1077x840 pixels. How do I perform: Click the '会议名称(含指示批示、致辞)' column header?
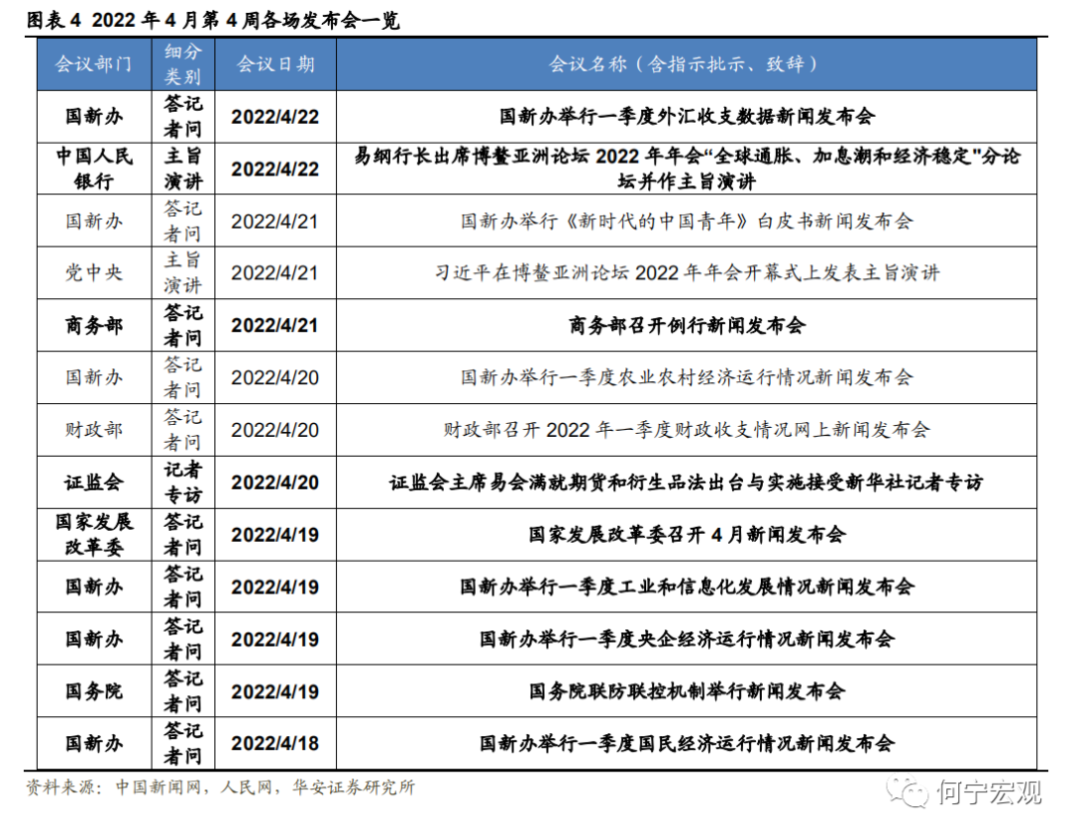pos(686,64)
